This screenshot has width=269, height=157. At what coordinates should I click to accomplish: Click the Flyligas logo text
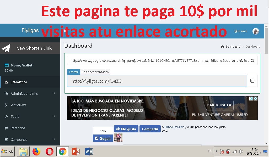[30, 30]
